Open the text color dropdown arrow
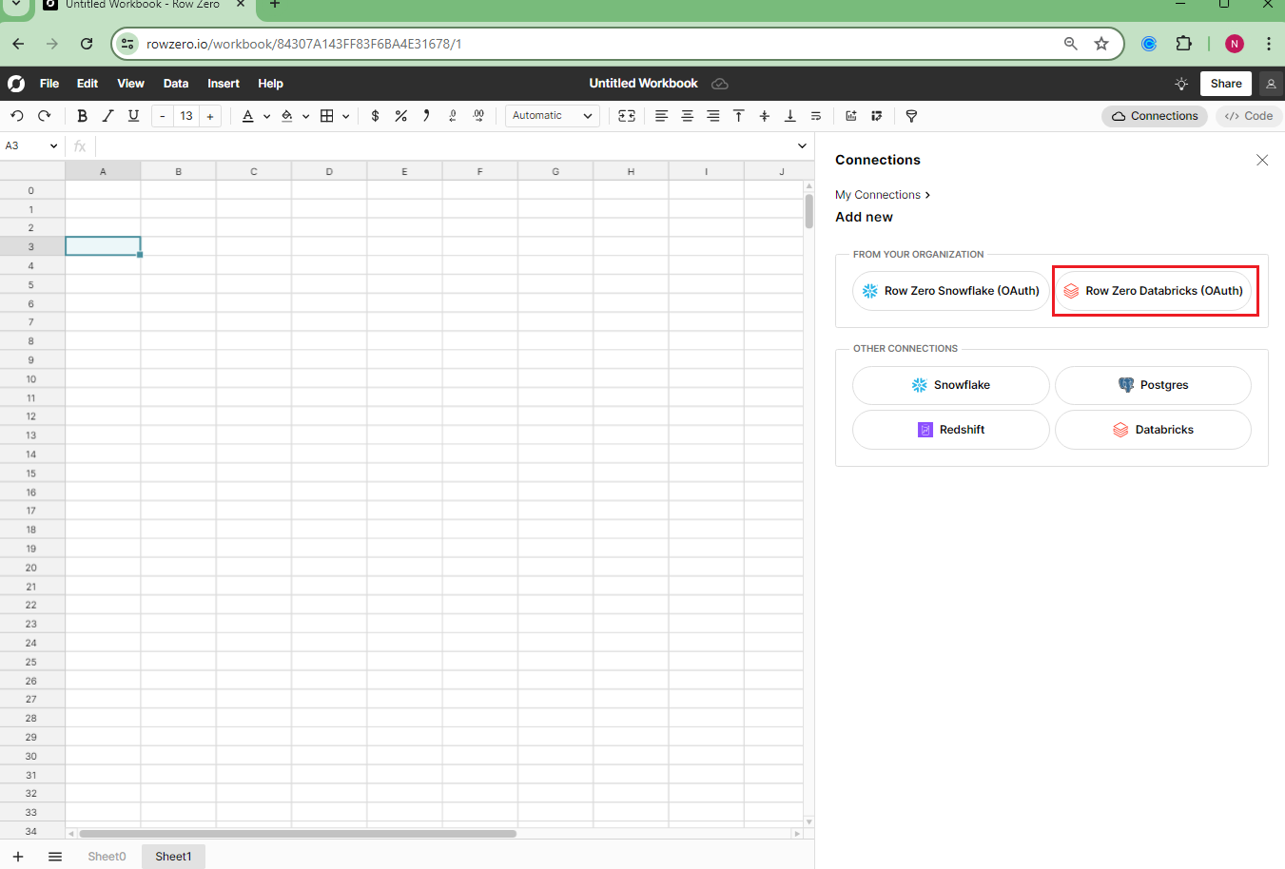This screenshot has width=1285, height=869. [266, 116]
